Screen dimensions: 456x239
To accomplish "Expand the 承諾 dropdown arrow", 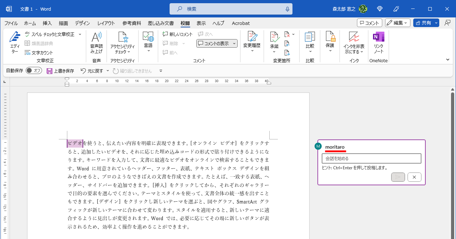I will point(274,52).
